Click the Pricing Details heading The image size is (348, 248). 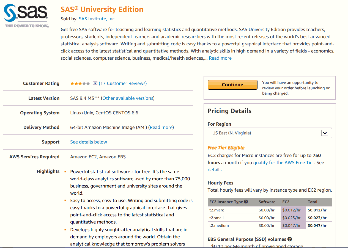[x=229, y=111]
